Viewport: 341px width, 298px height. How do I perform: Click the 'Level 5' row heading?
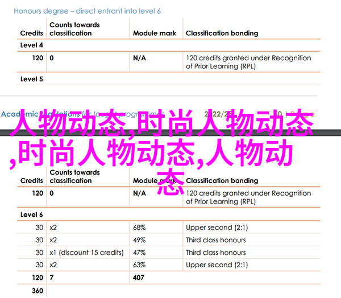pyautogui.click(x=32, y=79)
